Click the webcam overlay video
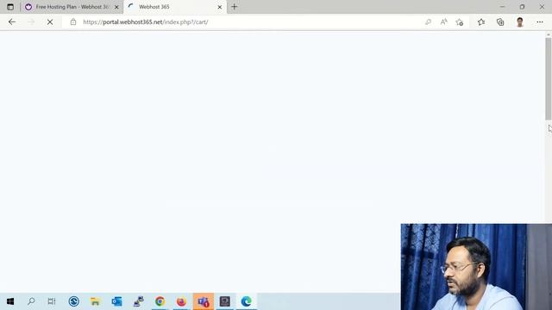This screenshot has height=310, width=552. [x=476, y=267]
